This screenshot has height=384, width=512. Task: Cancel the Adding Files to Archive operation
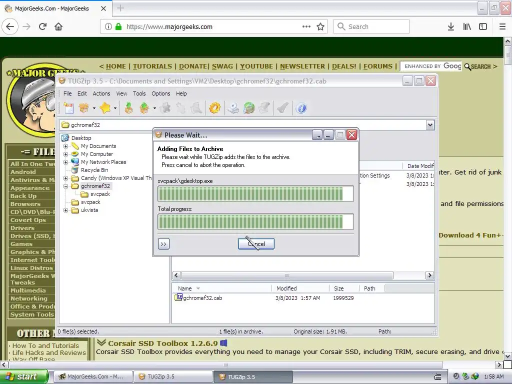point(256,244)
